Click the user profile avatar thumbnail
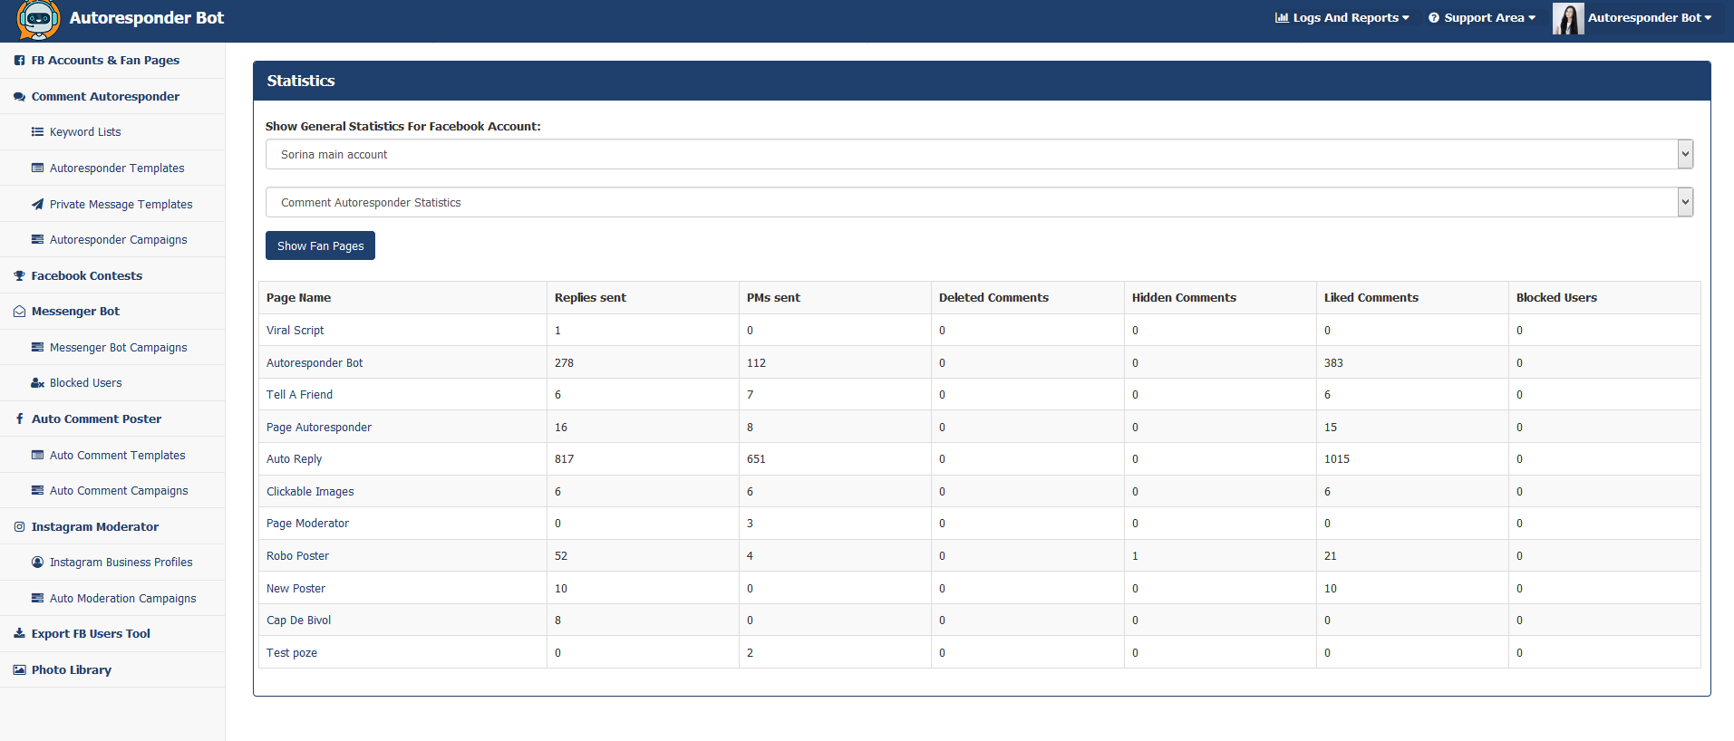1734x741 pixels. (x=1568, y=18)
